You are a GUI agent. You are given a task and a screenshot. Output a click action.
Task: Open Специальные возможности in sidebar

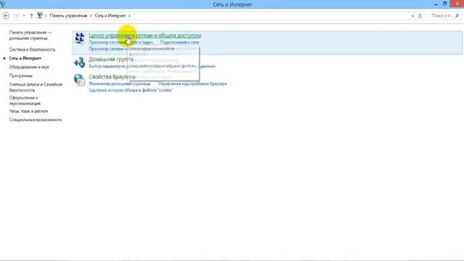tap(36, 120)
